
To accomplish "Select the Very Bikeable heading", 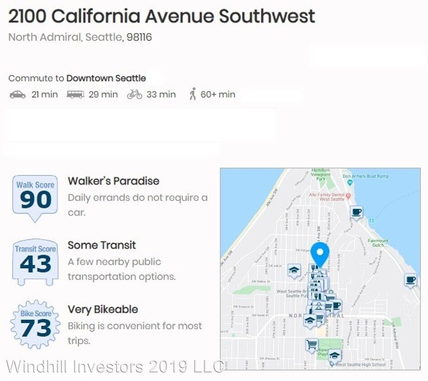I will (103, 310).
